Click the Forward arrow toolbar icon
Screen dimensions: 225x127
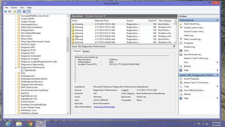pyautogui.click(x=9, y=12)
